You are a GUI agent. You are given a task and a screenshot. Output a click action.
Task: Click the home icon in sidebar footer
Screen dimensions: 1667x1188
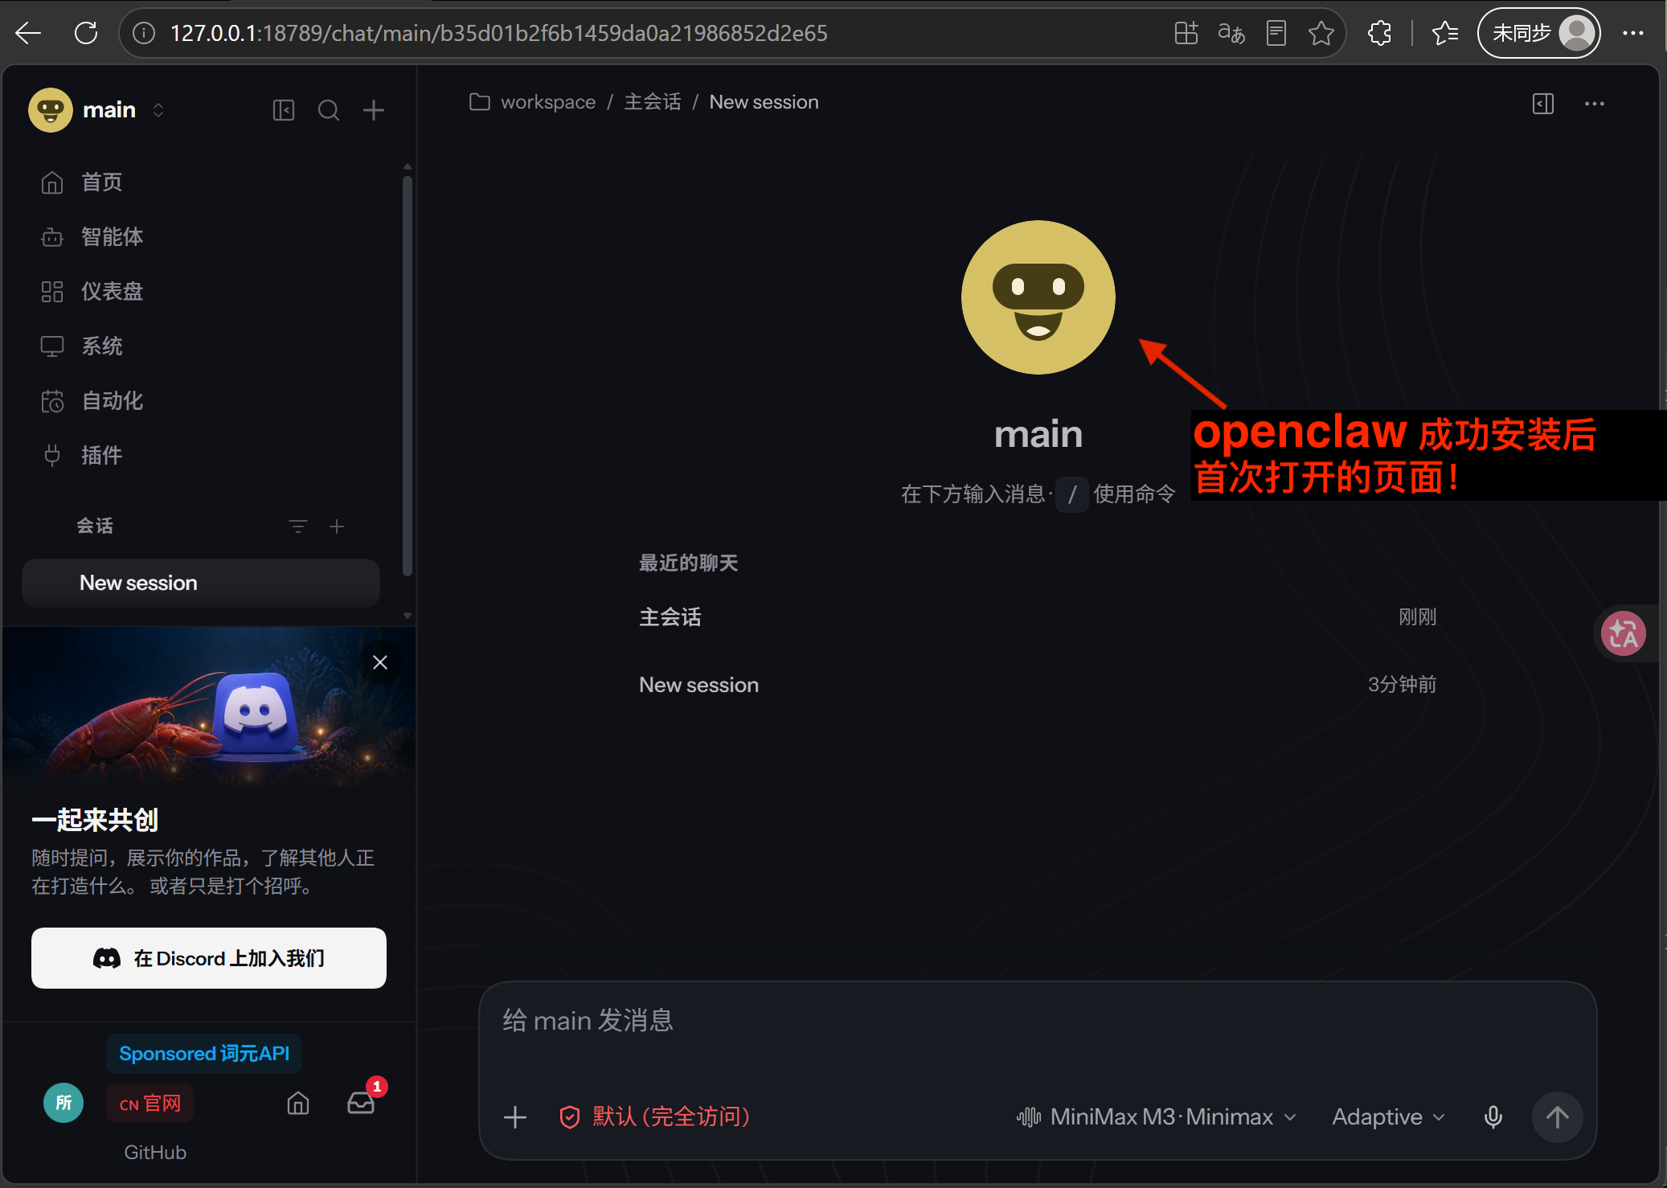pos(298,1104)
